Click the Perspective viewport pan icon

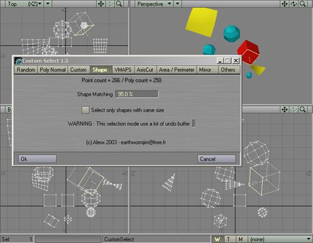tap(284, 4)
